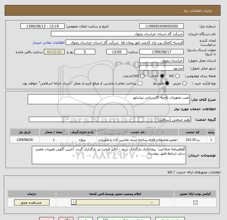The height and width of the screenshot is (220, 227).
Task: Click the اطلاعات مجوزهای ارائه خدمت / کالا heading
Action: (x=194, y=172)
